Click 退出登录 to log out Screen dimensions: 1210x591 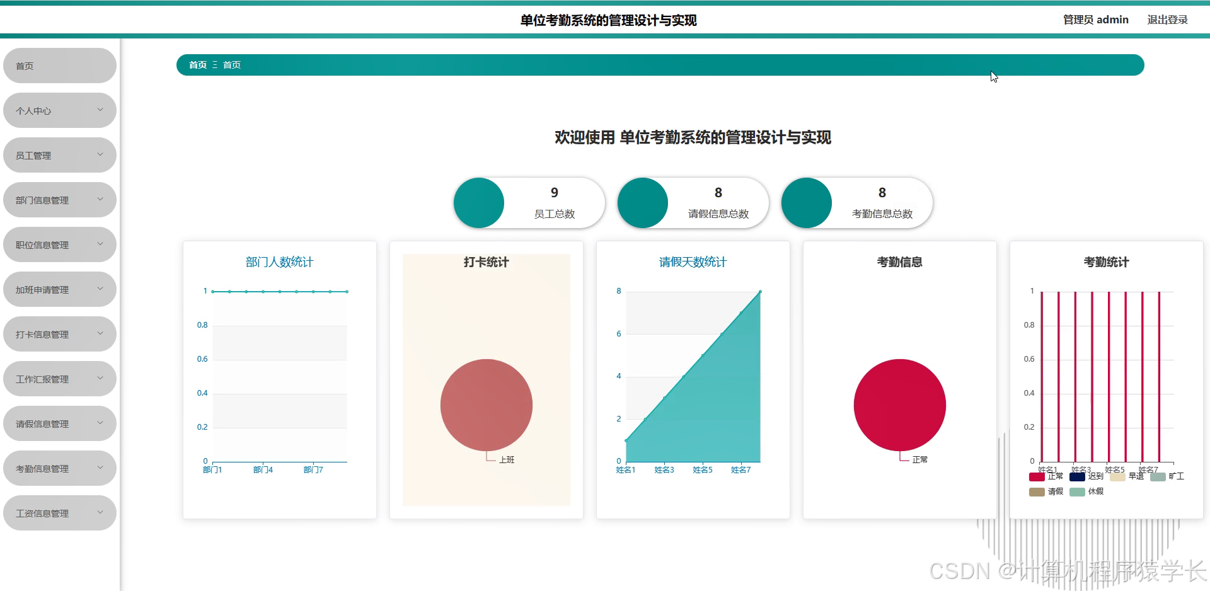click(x=1168, y=20)
